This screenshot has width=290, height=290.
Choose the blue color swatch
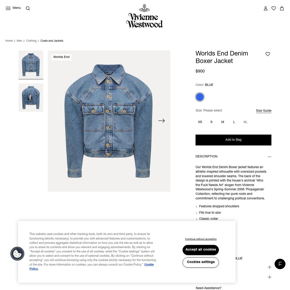200,97
